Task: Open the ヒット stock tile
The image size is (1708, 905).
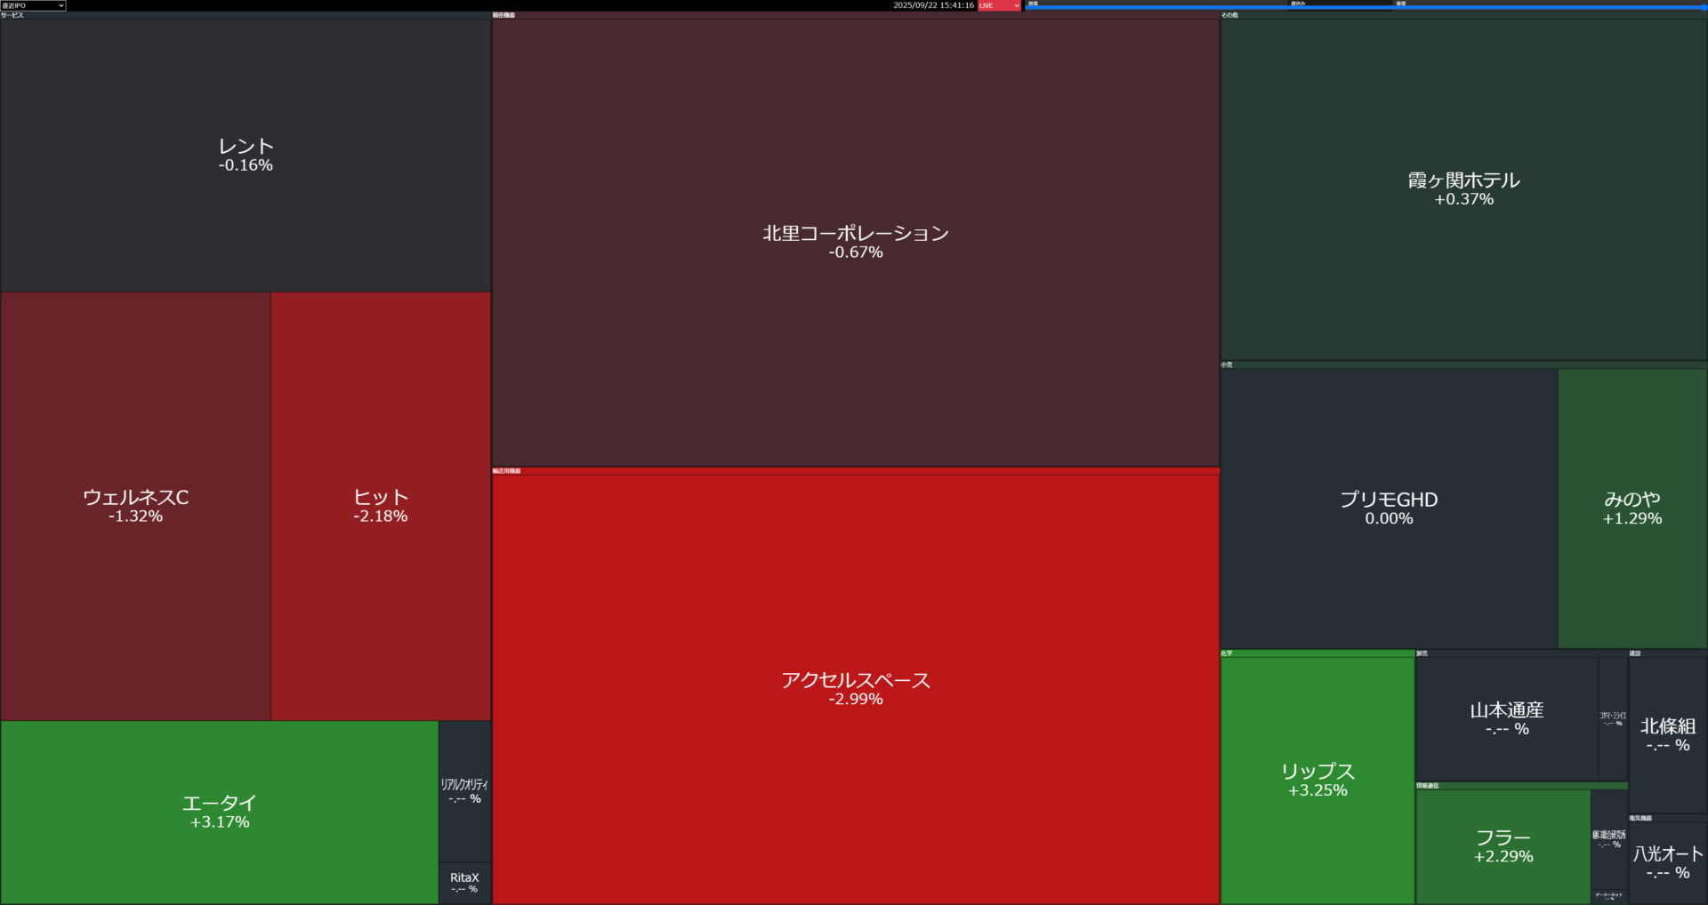Action: [381, 506]
